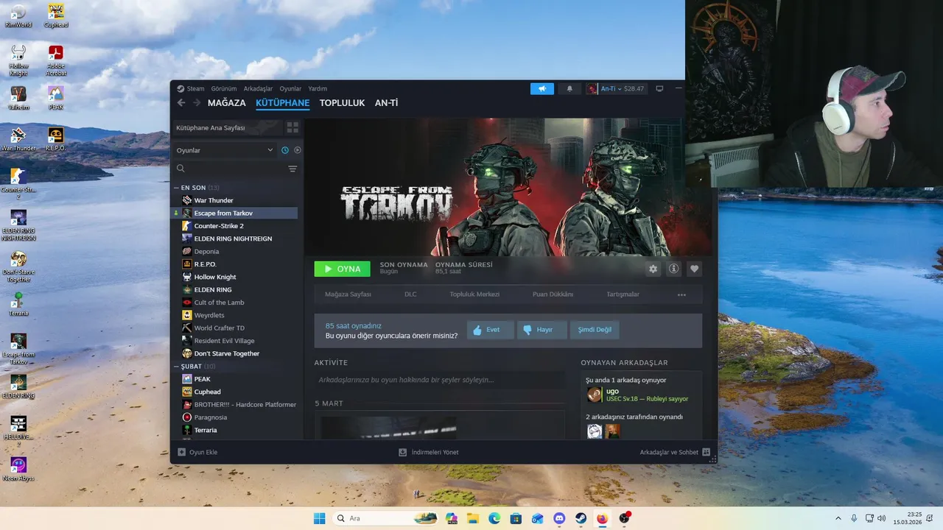Toggle Big Picture mode monitor icon
The height and width of the screenshot is (530, 943).
[659, 89]
